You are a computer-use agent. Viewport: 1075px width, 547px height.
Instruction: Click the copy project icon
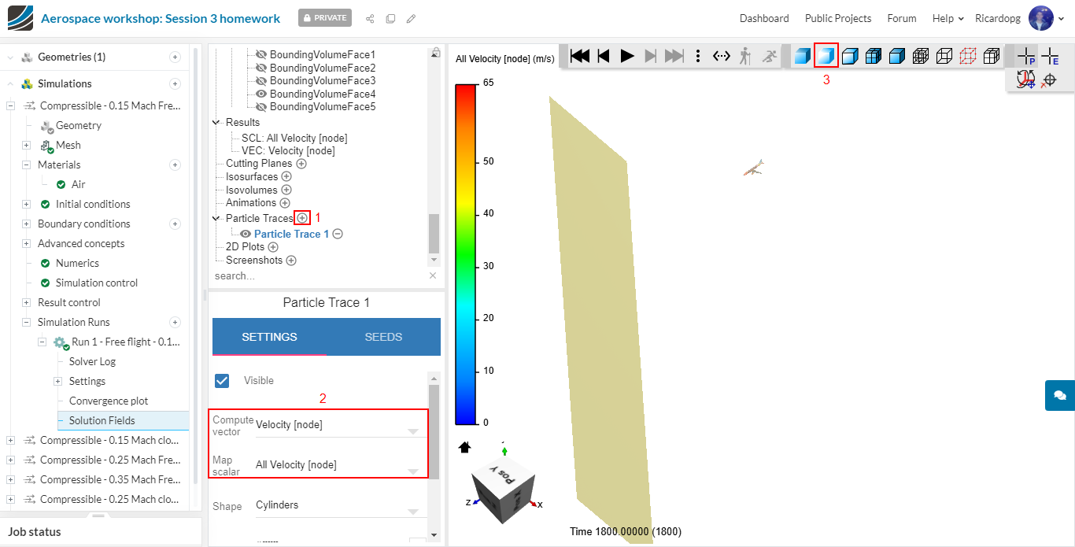[390, 18]
